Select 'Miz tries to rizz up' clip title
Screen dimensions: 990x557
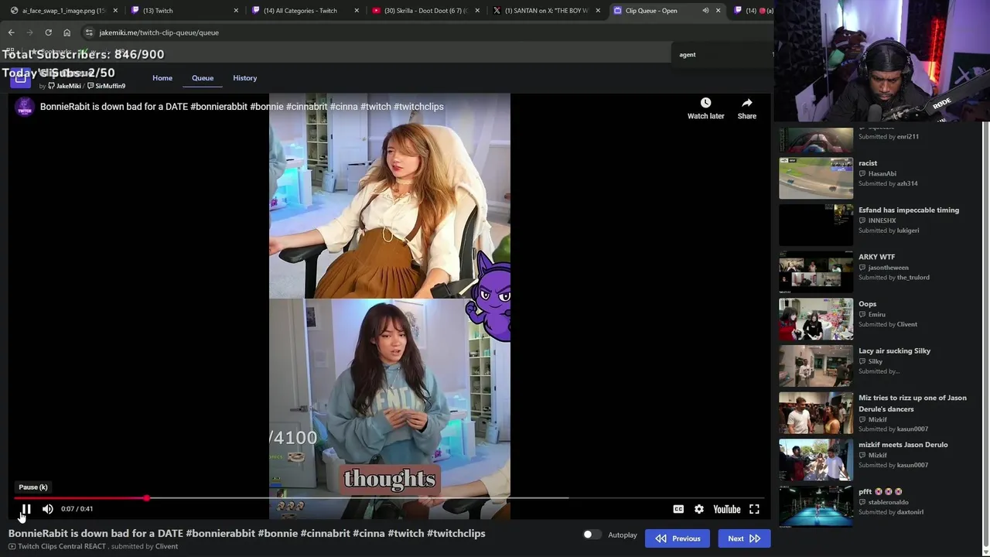[913, 403]
